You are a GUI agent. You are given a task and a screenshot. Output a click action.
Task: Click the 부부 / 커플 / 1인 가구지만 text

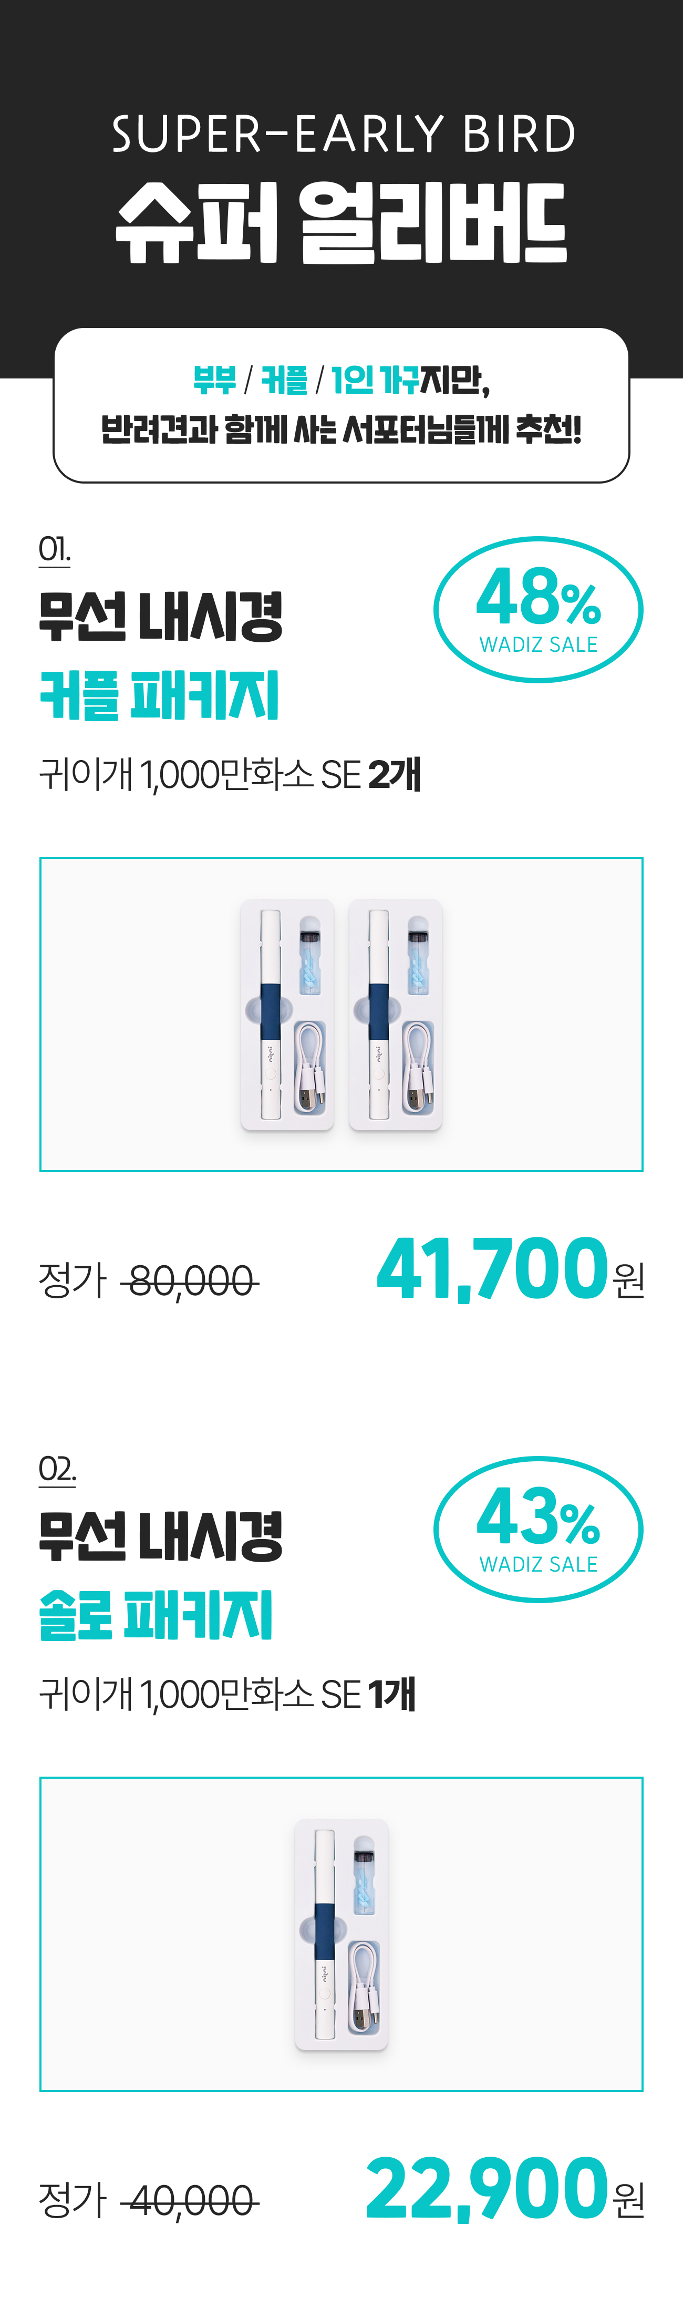pyautogui.click(x=341, y=381)
